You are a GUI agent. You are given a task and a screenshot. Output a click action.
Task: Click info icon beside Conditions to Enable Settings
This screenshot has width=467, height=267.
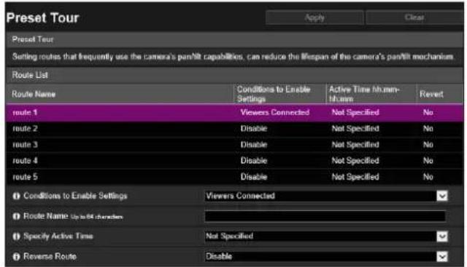pyautogui.click(x=16, y=196)
